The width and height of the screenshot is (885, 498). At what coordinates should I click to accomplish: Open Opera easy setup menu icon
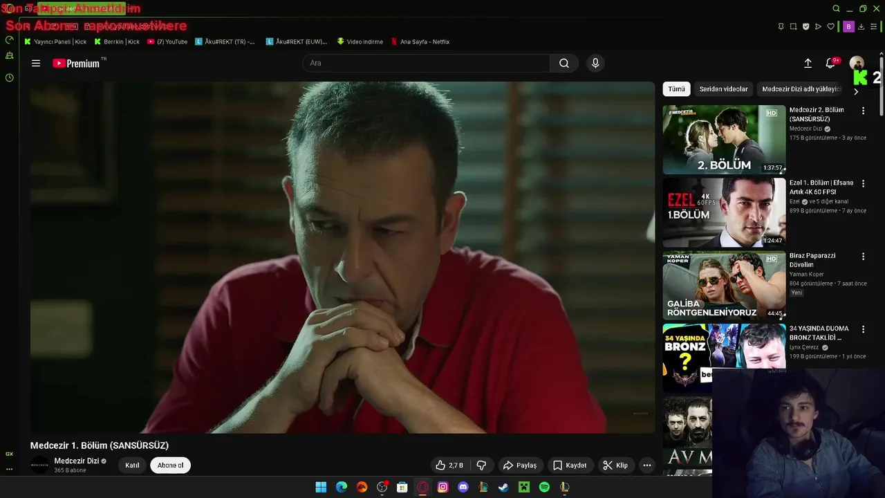[x=873, y=26]
